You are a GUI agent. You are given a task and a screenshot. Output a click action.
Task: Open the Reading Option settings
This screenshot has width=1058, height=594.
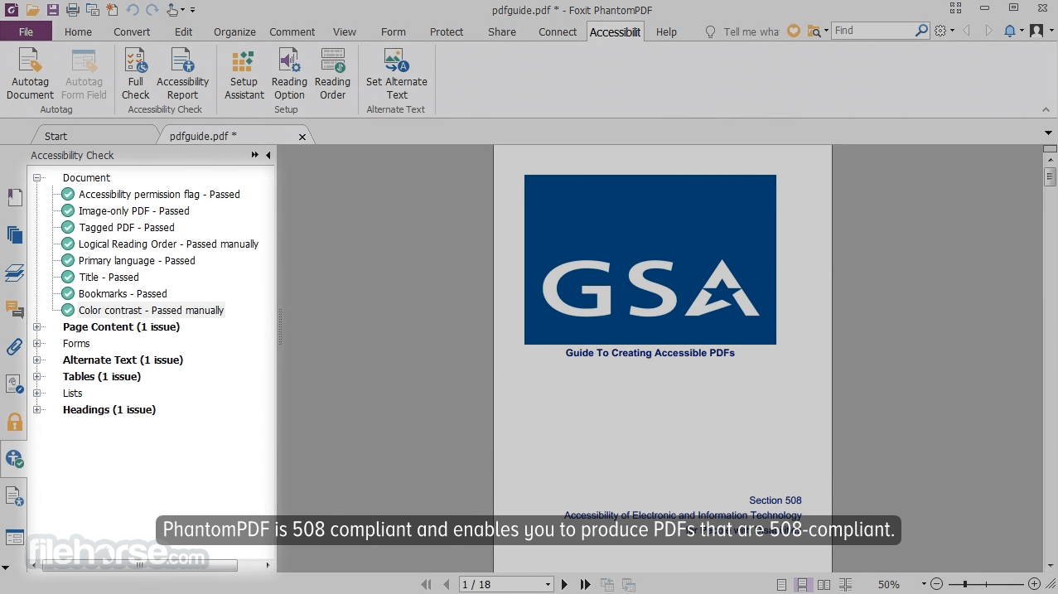(289, 75)
